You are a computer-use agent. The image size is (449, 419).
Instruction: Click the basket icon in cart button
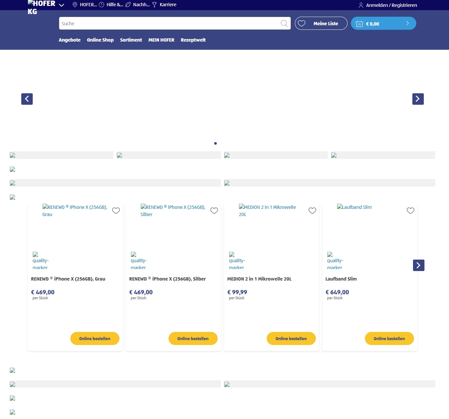point(359,24)
